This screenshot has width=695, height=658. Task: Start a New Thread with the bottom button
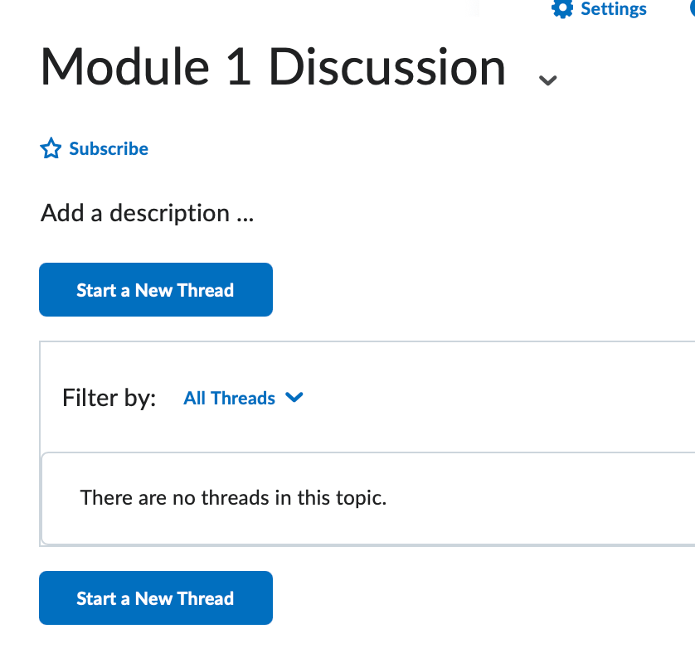pyautogui.click(x=155, y=598)
